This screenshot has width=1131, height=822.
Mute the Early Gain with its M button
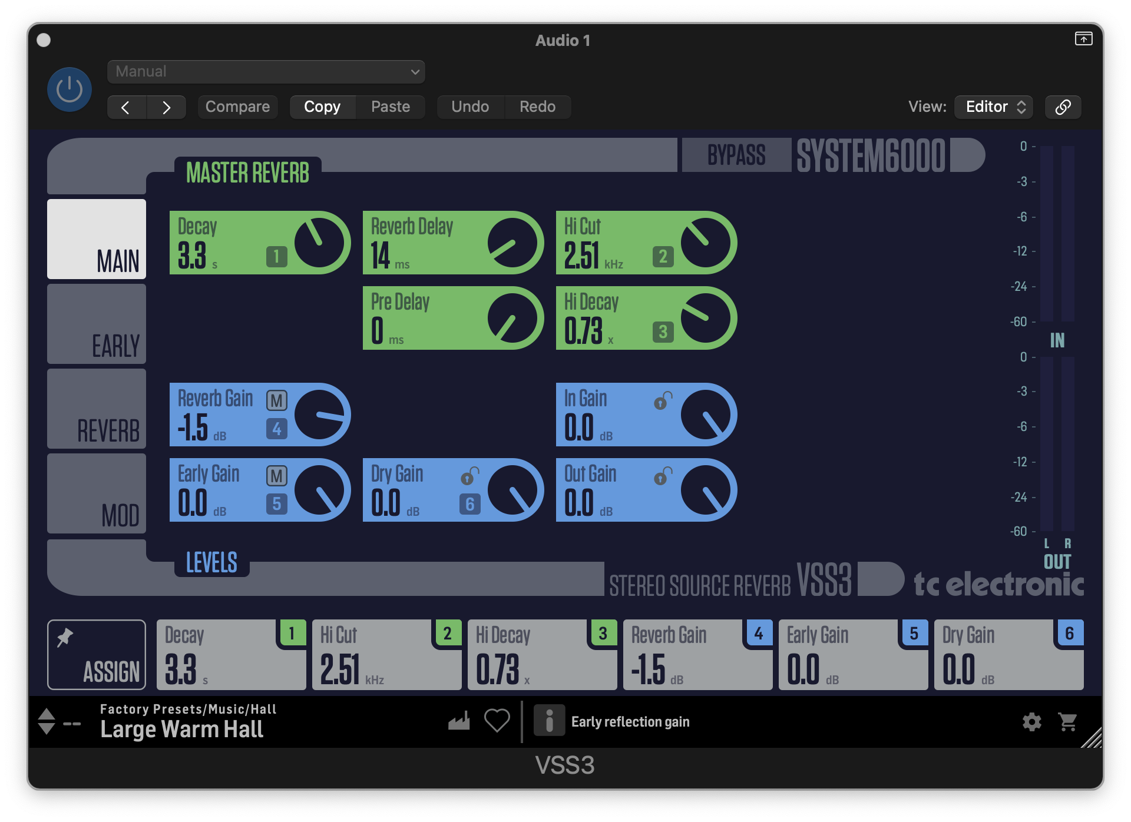(x=276, y=475)
